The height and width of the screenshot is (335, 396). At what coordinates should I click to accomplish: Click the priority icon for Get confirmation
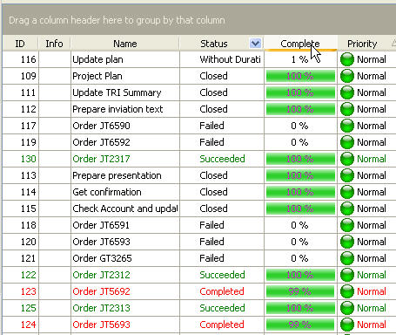[347, 192]
